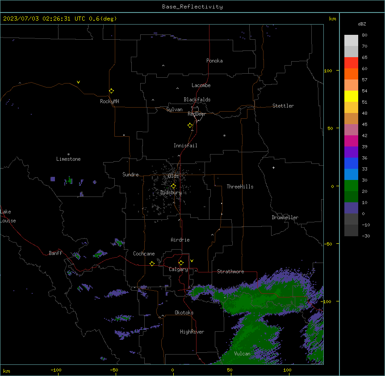Viewport: 385px width, 376px height.
Task: Pick the white 70–80 dBZ legend swatch
Action: click(x=351, y=40)
